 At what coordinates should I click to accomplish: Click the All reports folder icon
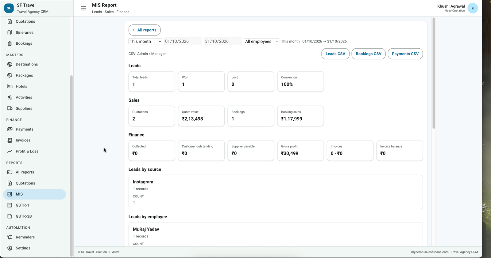[x=10, y=172]
